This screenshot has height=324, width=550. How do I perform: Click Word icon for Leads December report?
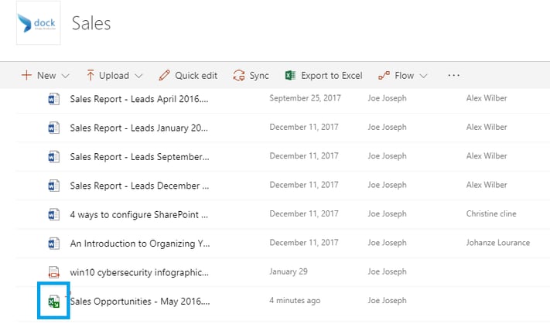(x=53, y=186)
